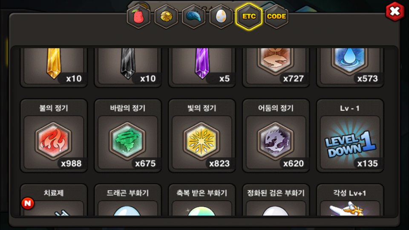
Task: Open the 치료제 item with N badge
Action: (x=54, y=200)
